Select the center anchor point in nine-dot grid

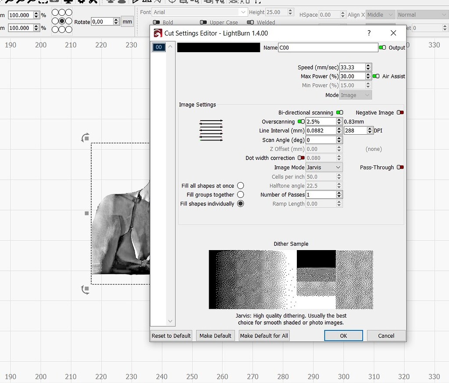[62, 21]
